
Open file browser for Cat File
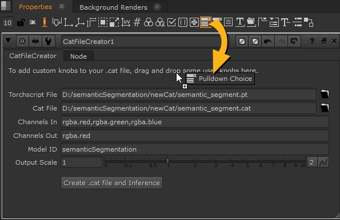[x=325, y=108]
